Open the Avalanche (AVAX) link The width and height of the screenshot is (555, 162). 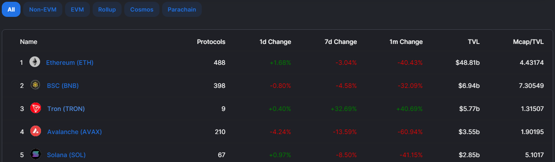74,132
